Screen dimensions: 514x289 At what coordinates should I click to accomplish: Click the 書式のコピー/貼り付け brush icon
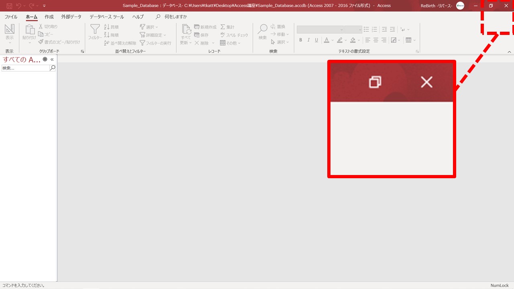[x=41, y=42]
